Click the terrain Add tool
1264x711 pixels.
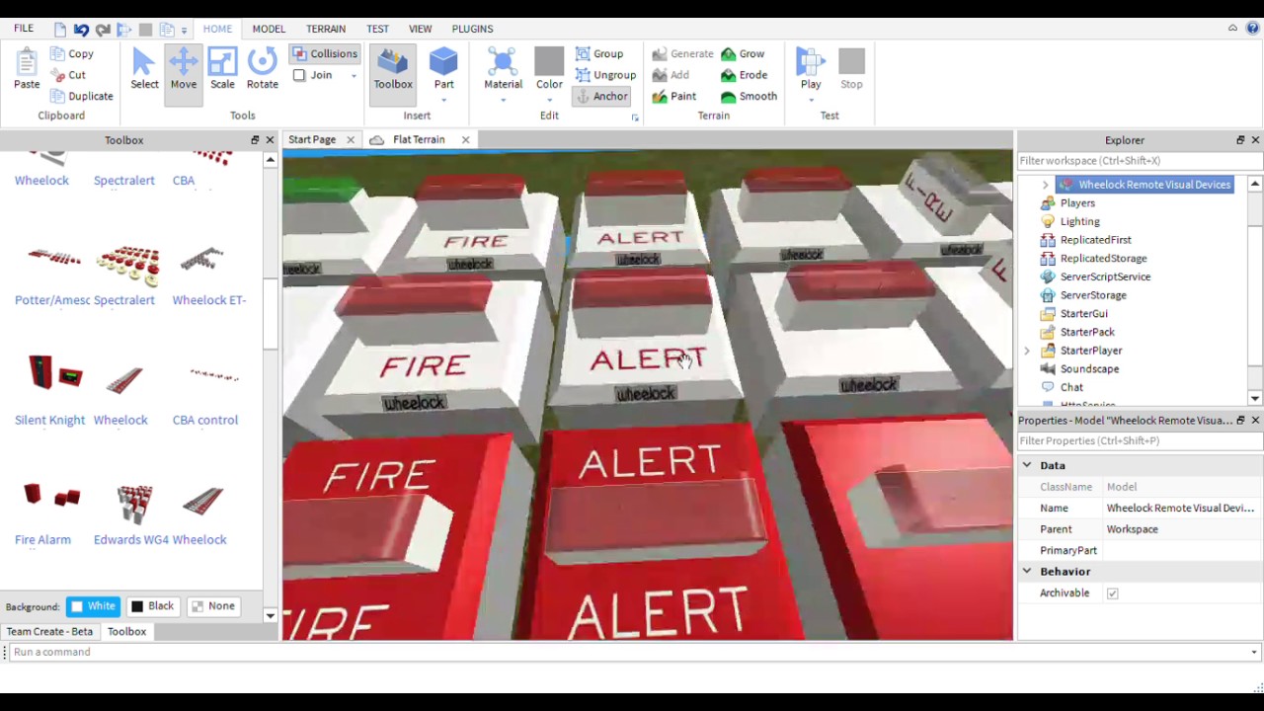tap(671, 75)
